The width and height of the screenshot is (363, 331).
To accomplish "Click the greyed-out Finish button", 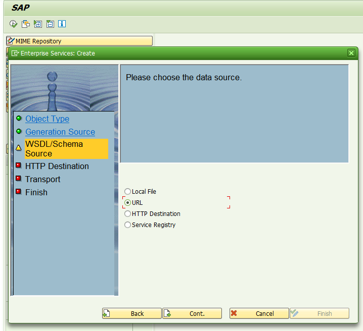I will 320,313.
